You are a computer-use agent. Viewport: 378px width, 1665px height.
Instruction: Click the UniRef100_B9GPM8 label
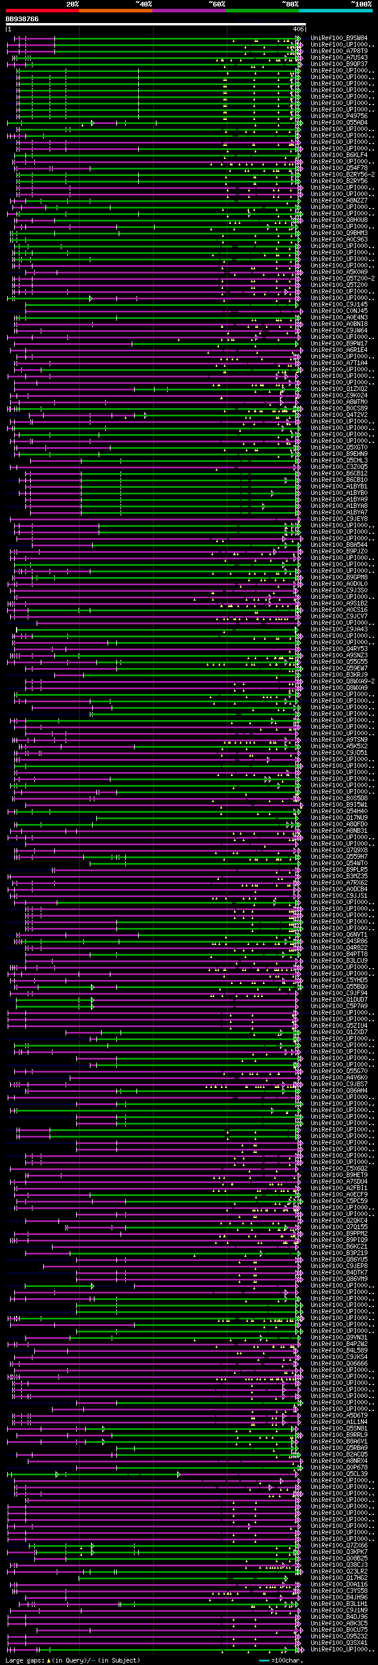pos(339,577)
